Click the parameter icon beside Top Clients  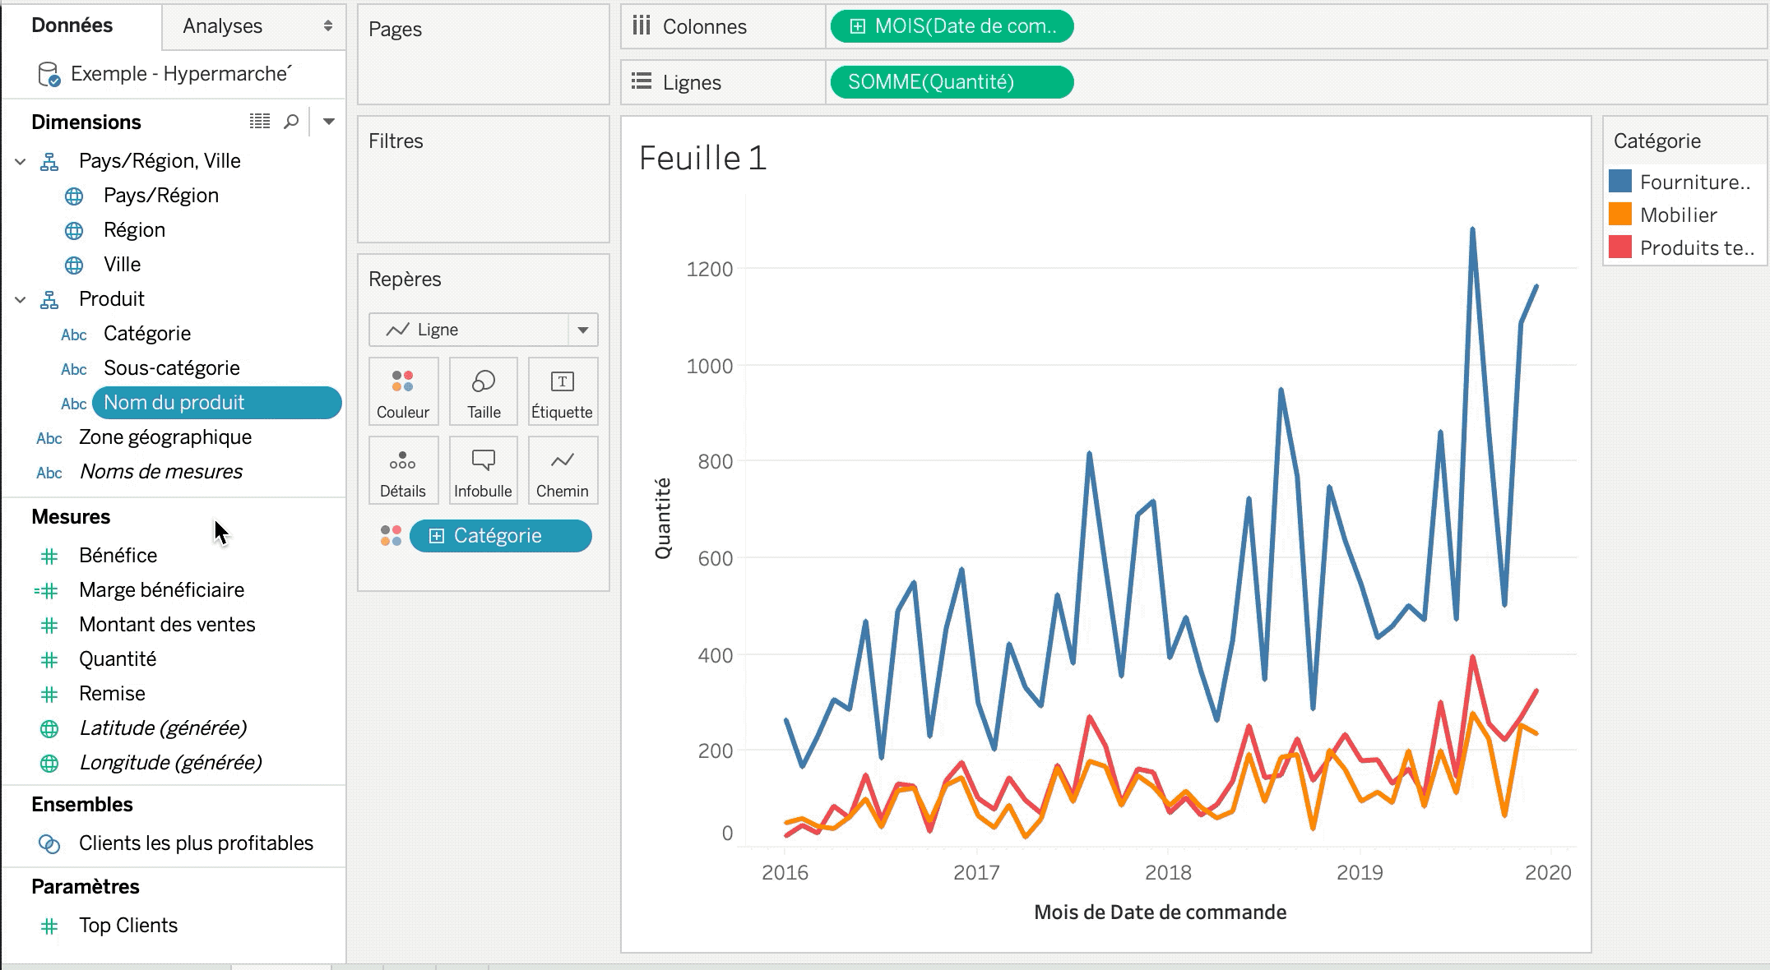(49, 926)
